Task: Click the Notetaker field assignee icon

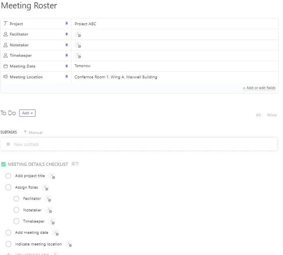Action: pos(78,45)
